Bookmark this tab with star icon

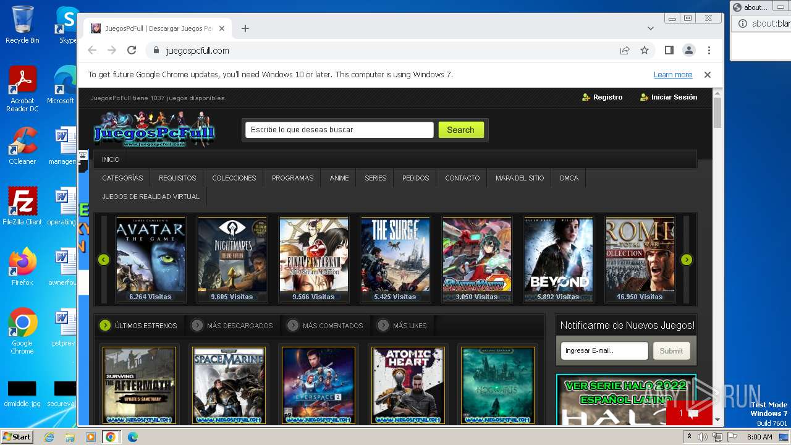coord(645,50)
